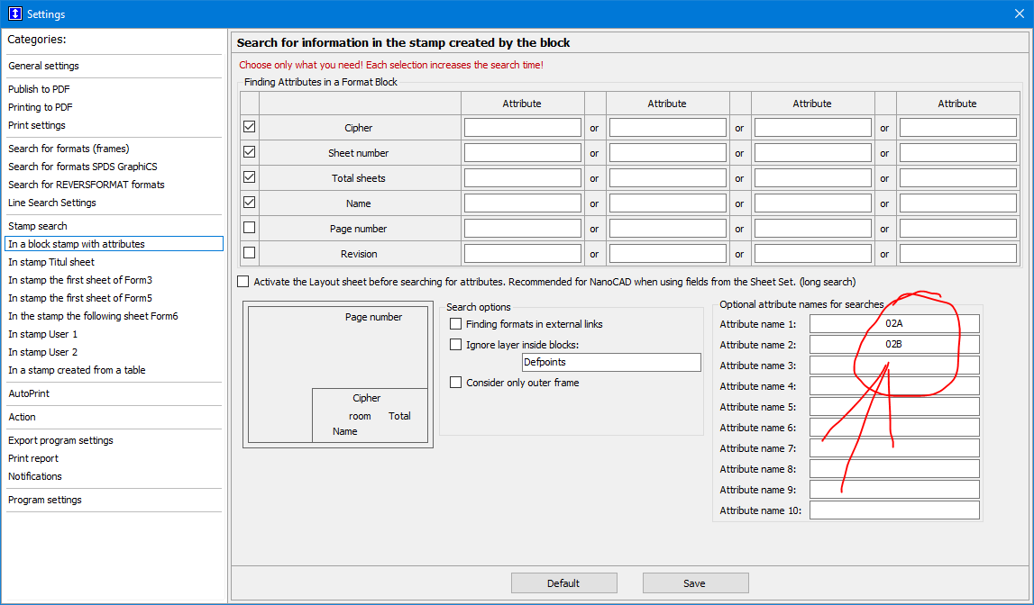Click the Attribute name 8 field
The image size is (1034, 605).
click(x=894, y=469)
